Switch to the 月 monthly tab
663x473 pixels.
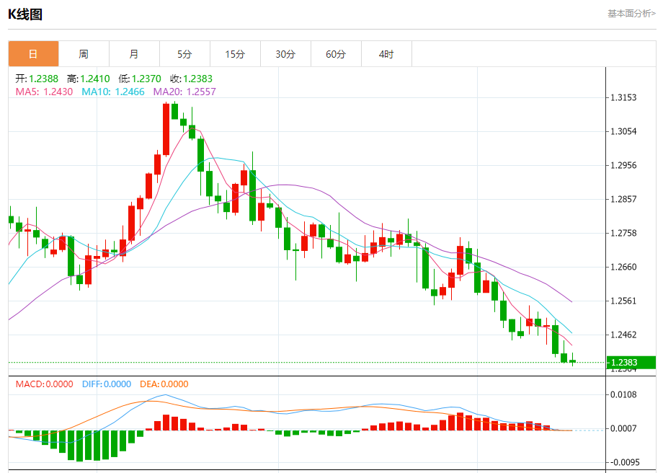pyautogui.click(x=134, y=54)
